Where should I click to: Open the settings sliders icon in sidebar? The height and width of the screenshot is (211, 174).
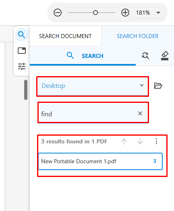click(x=22, y=66)
